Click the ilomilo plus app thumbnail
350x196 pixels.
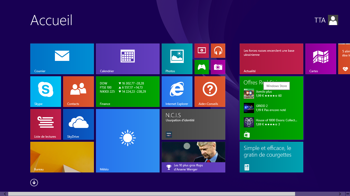pyautogui.click(x=249, y=94)
